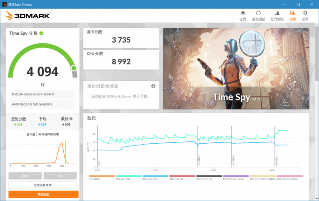Image resolution: width=319 pixels, height=201 pixels.
Task: Go to 基准测试 benchmarks gauge icon
Action: pos(258,15)
